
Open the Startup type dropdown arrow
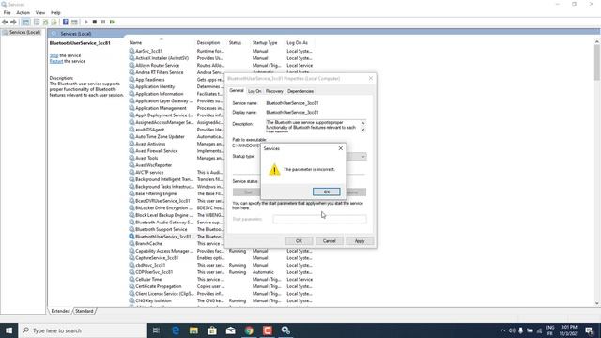coord(362,157)
